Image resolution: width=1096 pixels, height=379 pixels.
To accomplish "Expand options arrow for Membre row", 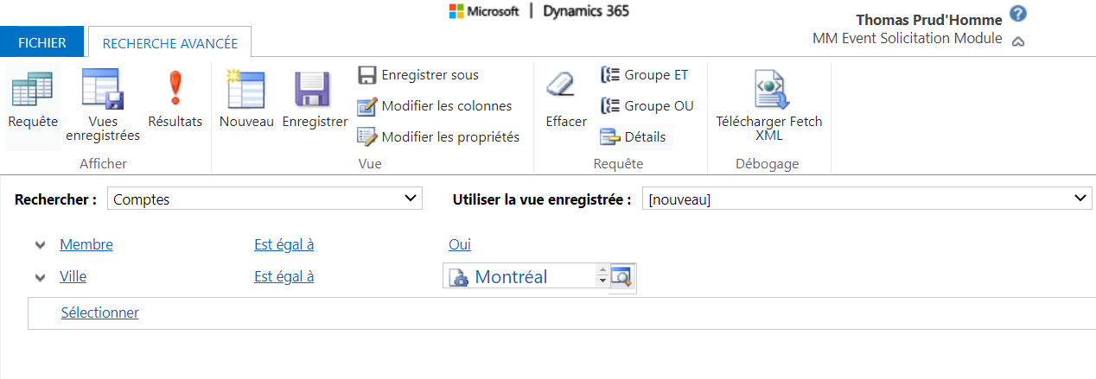I will point(40,245).
